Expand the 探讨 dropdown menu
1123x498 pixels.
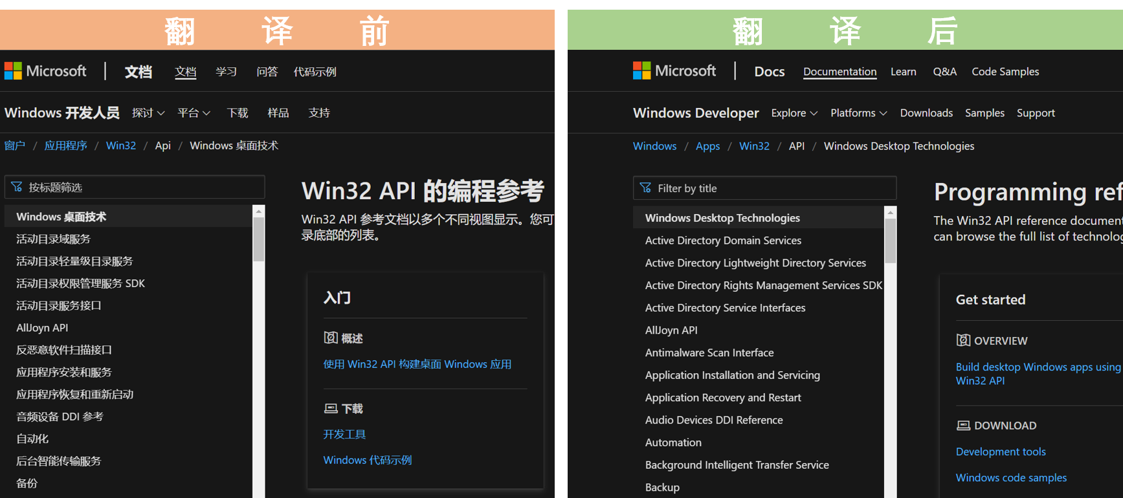(x=148, y=113)
